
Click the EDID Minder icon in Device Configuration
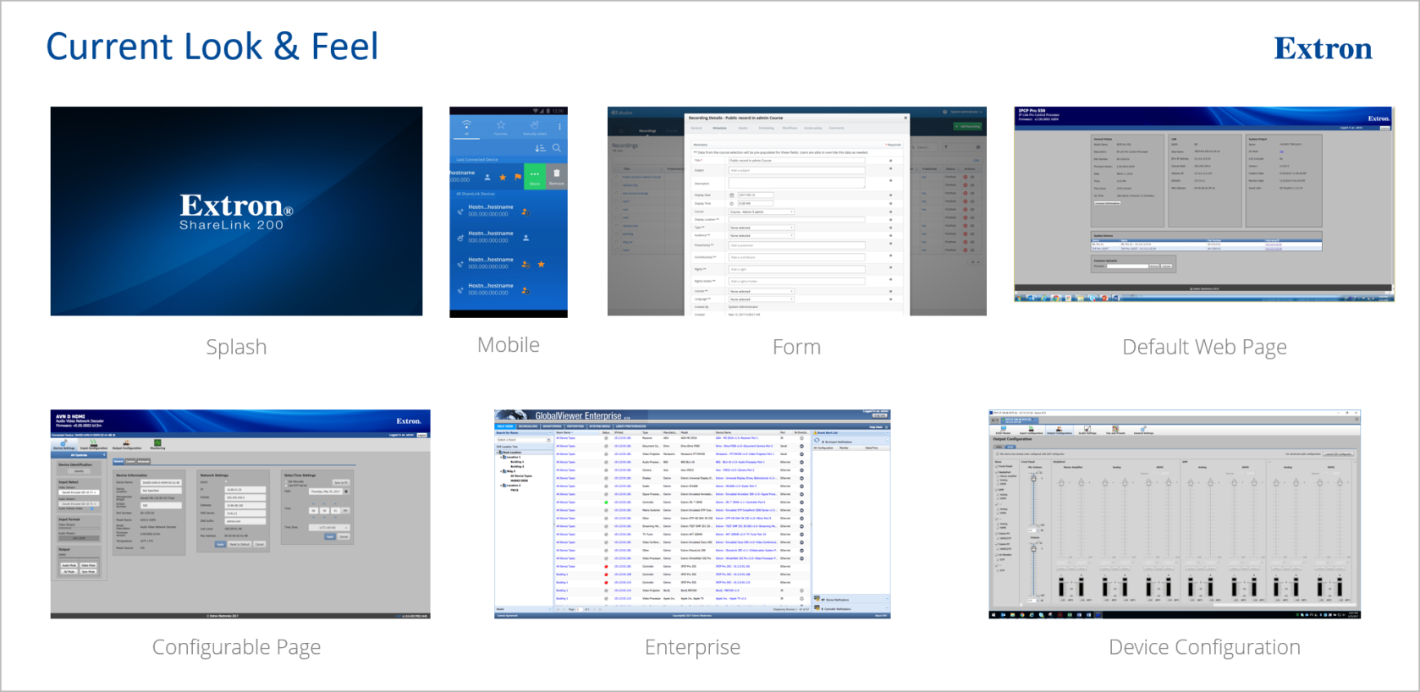coord(1004,429)
